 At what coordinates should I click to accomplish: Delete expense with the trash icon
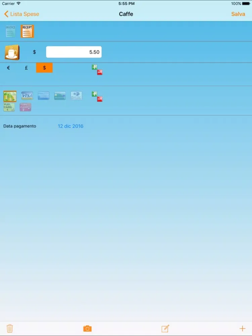click(x=10, y=329)
